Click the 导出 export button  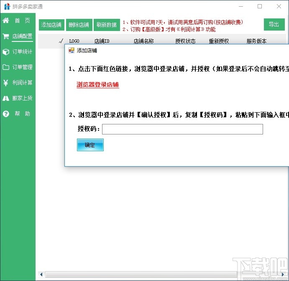coord(274,24)
